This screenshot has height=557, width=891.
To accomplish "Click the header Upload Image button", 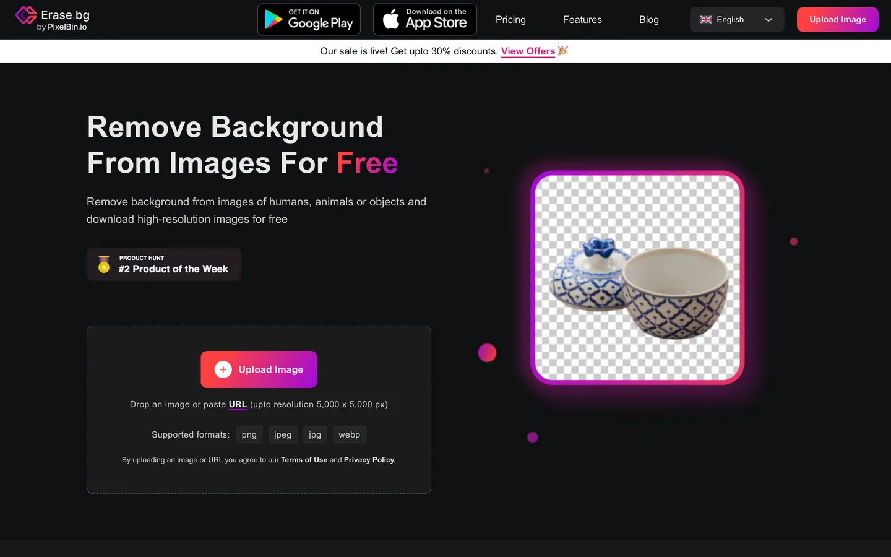I will coord(838,20).
